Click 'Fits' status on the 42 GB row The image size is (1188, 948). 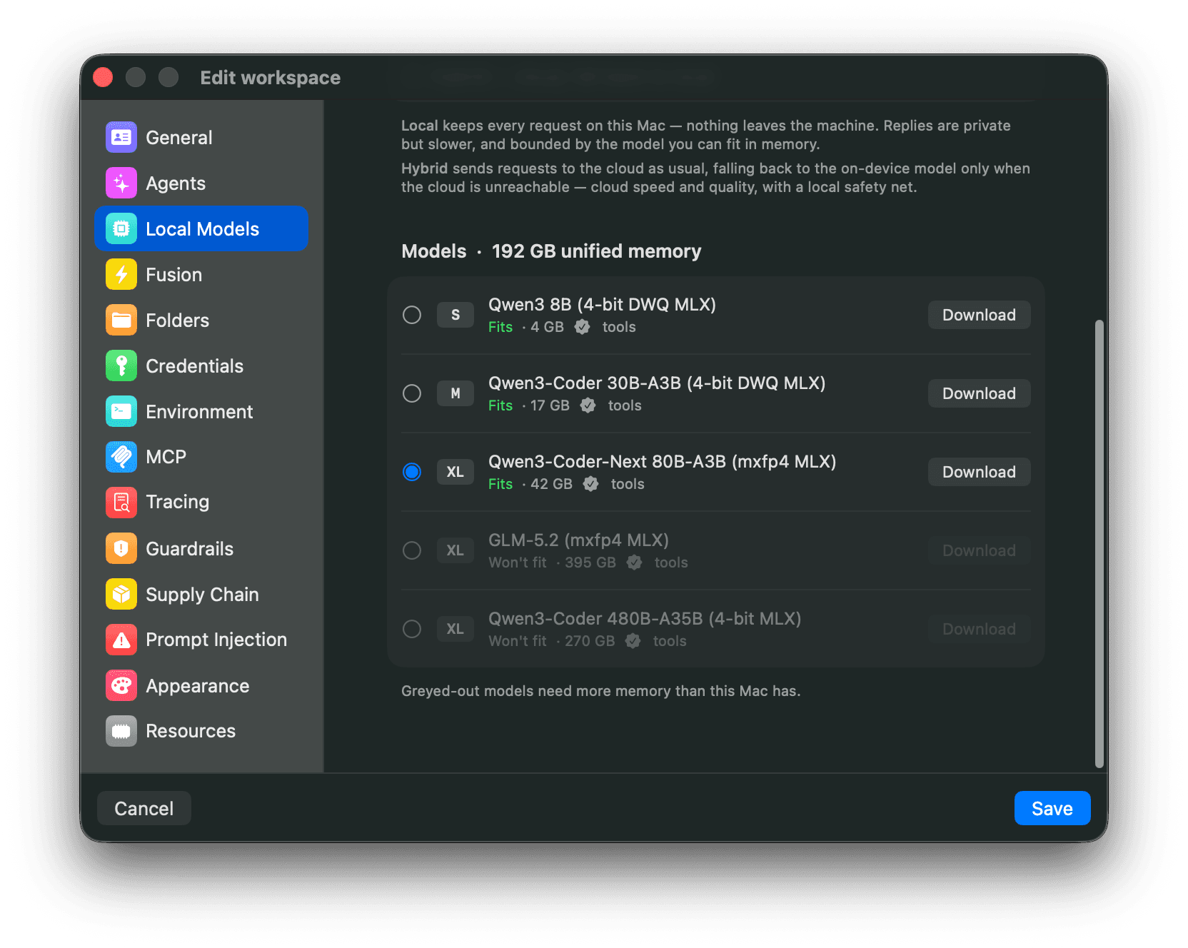pyautogui.click(x=500, y=484)
